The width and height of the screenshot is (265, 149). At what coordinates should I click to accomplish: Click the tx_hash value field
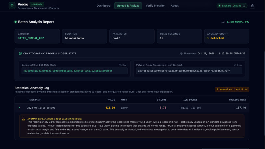coord(189,71)
